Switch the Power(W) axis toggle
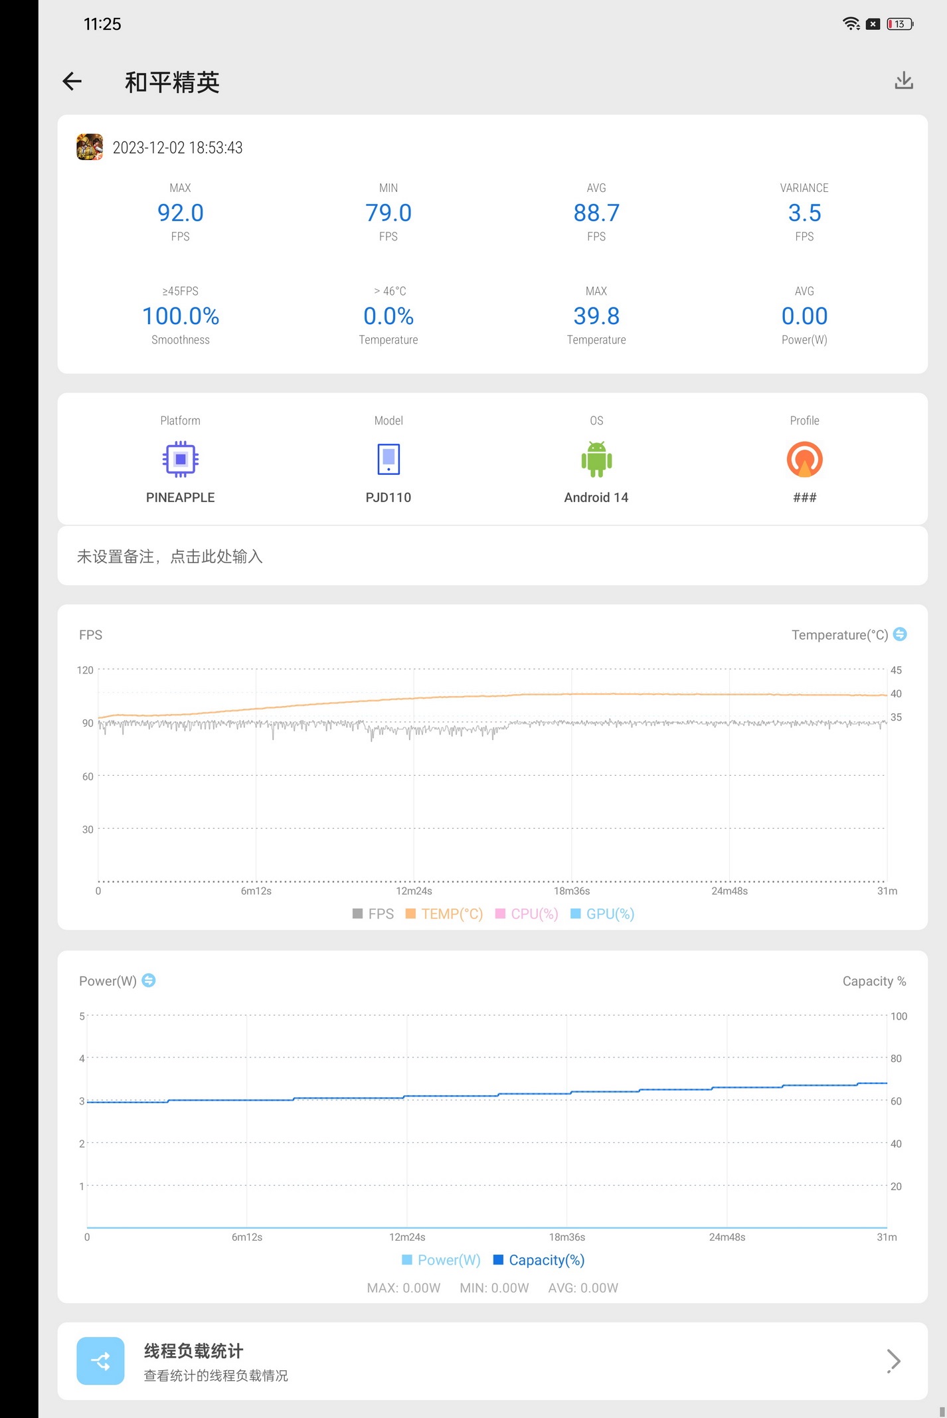The image size is (947, 1418). pyautogui.click(x=149, y=980)
